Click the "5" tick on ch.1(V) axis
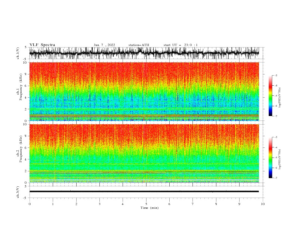296x229 pixels. click(x=26, y=47)
